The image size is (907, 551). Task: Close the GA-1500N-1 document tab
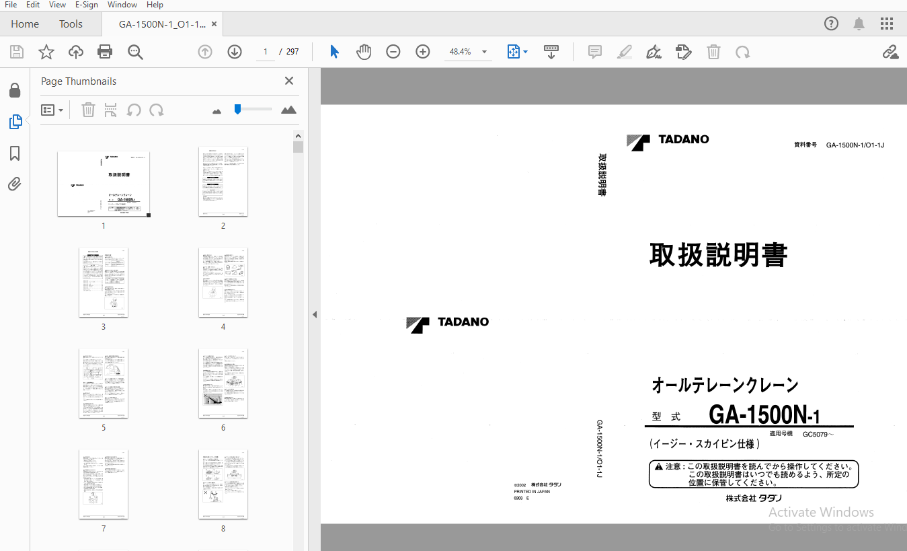click(x=214, y=24)
